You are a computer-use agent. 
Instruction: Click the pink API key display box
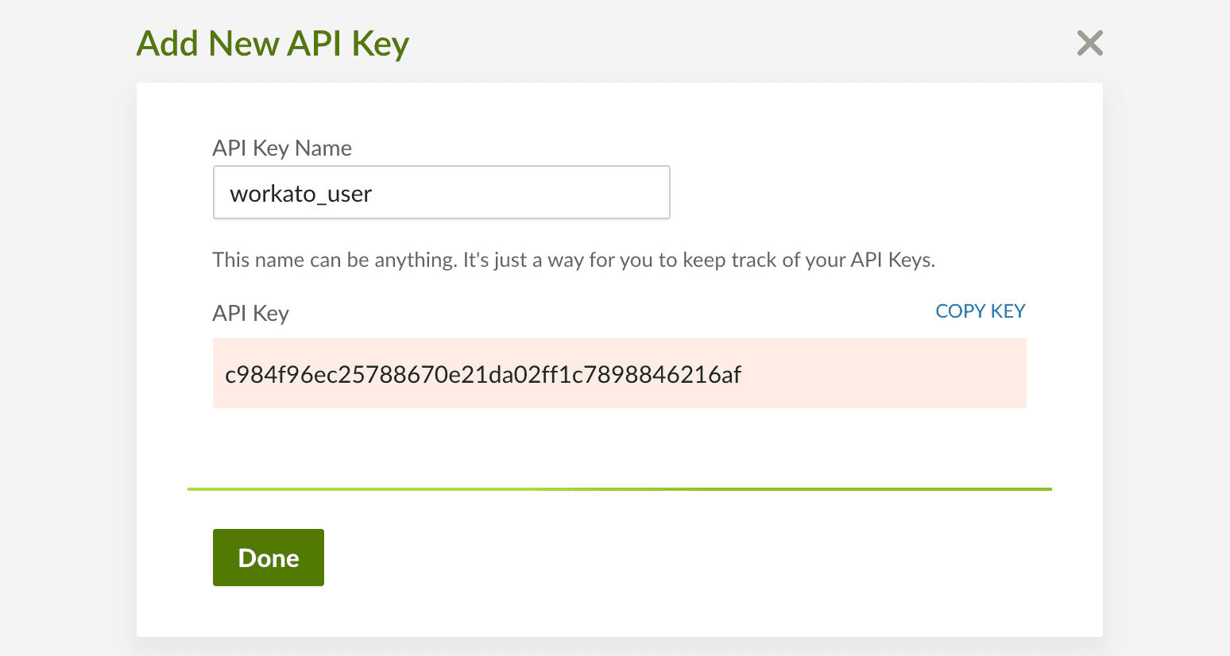tap(619, 373)
